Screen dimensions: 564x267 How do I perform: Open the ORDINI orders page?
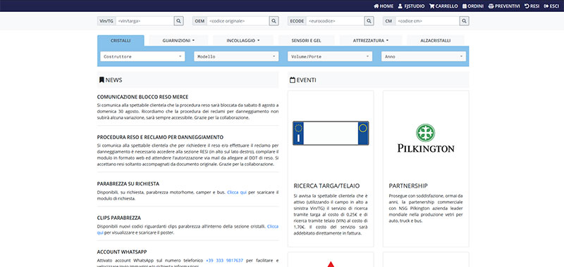pos(473,6)
